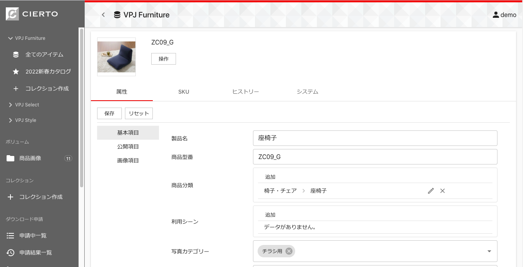Open 全てのアイテム in sidebar

(44, 55)
